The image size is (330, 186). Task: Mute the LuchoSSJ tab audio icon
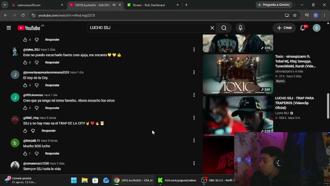pos(114,5)
